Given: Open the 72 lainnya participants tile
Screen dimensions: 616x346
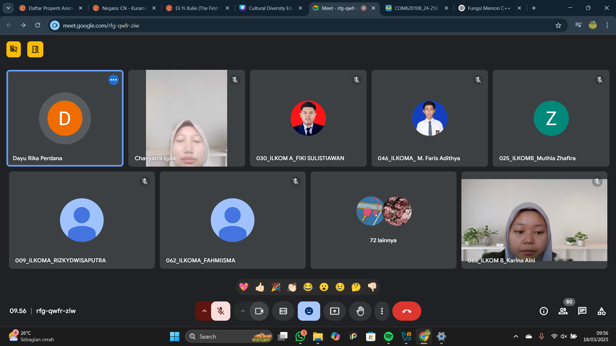Looking at the screenshot, I should point(383,220).
